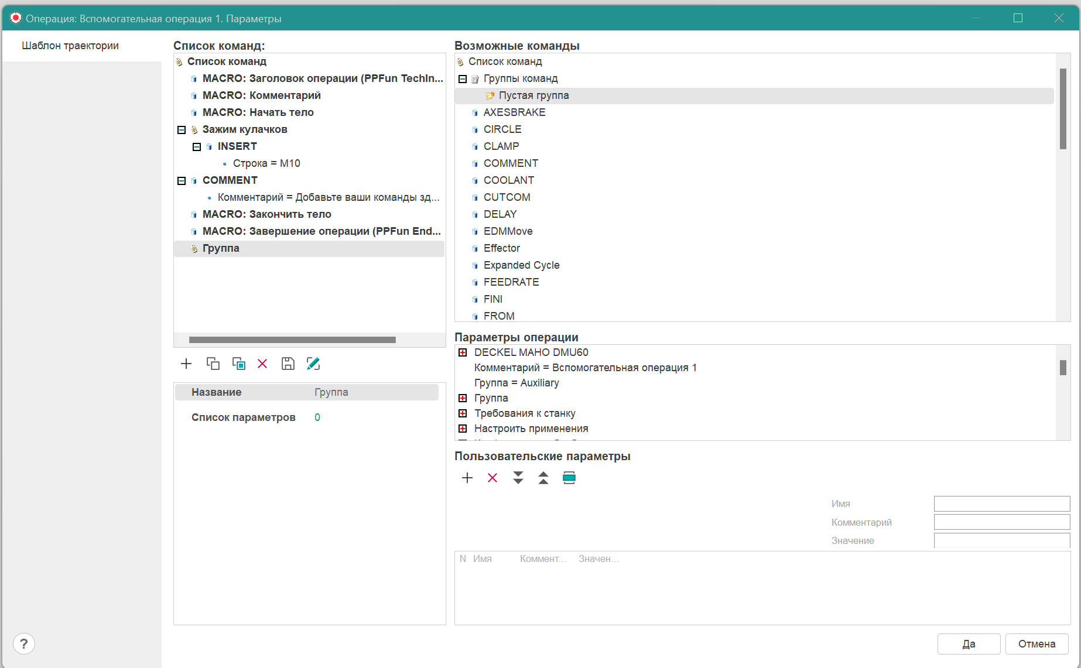
Task: Open the Шаблон траектории tab
Action: point(70,46)
